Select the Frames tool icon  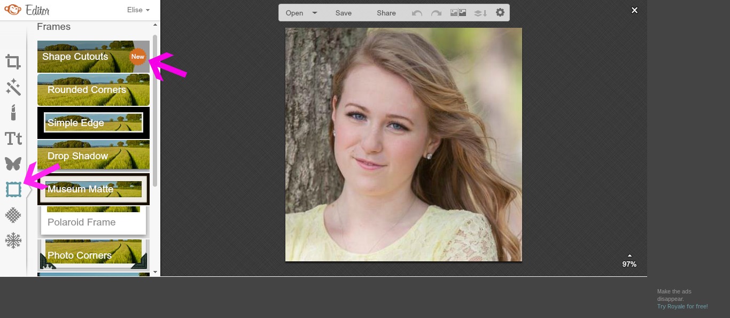pyautogui.click(x=13, y=189)
